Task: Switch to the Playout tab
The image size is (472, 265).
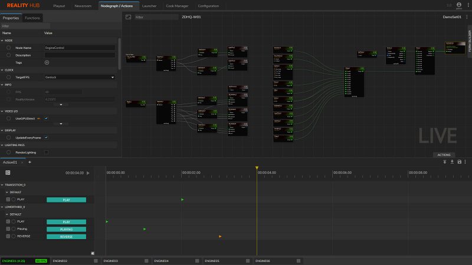Action: [x=59, y=6]
